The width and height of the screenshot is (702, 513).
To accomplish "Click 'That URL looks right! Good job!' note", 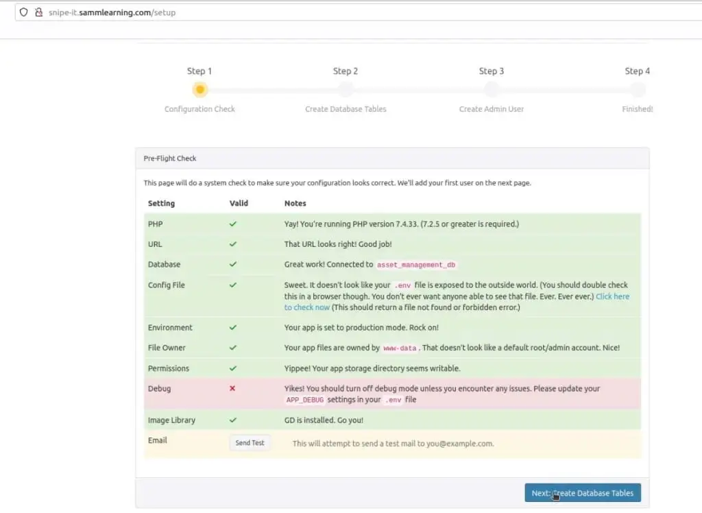I will tap(338, 244).
